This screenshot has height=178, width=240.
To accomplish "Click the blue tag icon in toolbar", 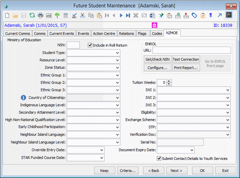I will pyautogui.click(x=194, y=15).
